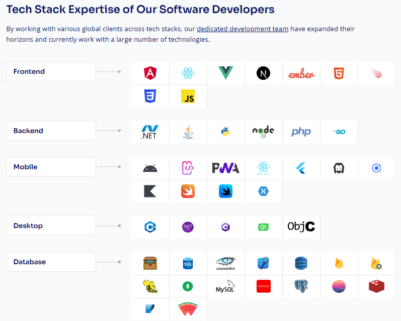This screenshot has width=401, height=321.
Task: Choose the HTML5 shield icon
Action: [339, 73]
